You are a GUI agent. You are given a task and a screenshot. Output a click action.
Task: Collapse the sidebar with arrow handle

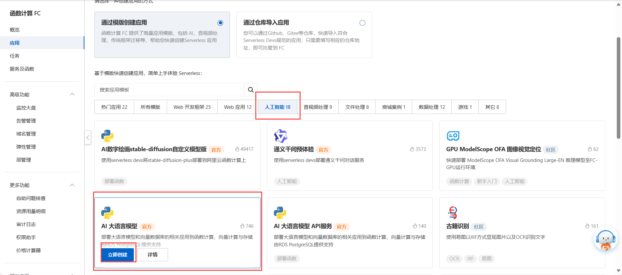[x=88, y=137]
